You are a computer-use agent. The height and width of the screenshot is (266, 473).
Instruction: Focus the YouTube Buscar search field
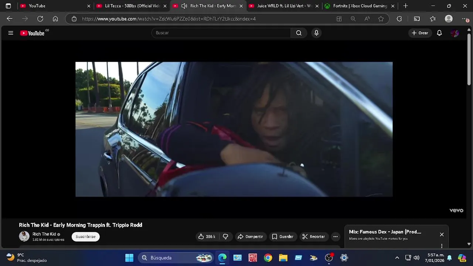pos(221,33)
